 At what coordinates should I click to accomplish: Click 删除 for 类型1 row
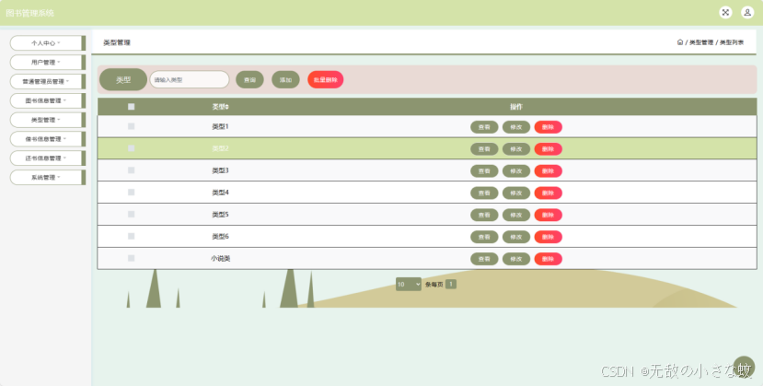click(549, 127)
